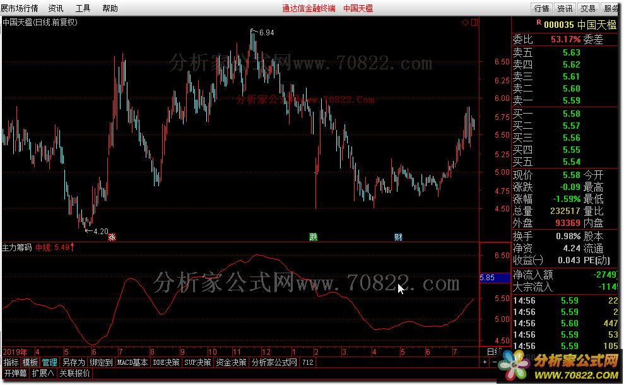Click the red 张 marker on the chart
The image size is (624, 385).
pos(112,237)
